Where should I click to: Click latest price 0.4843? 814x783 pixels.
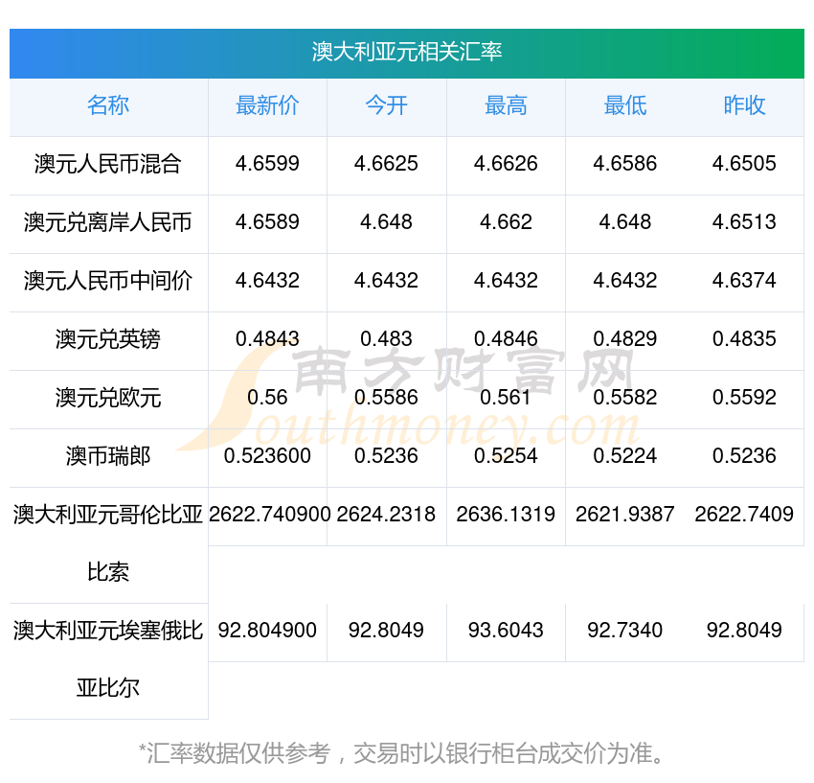point(267,339)
